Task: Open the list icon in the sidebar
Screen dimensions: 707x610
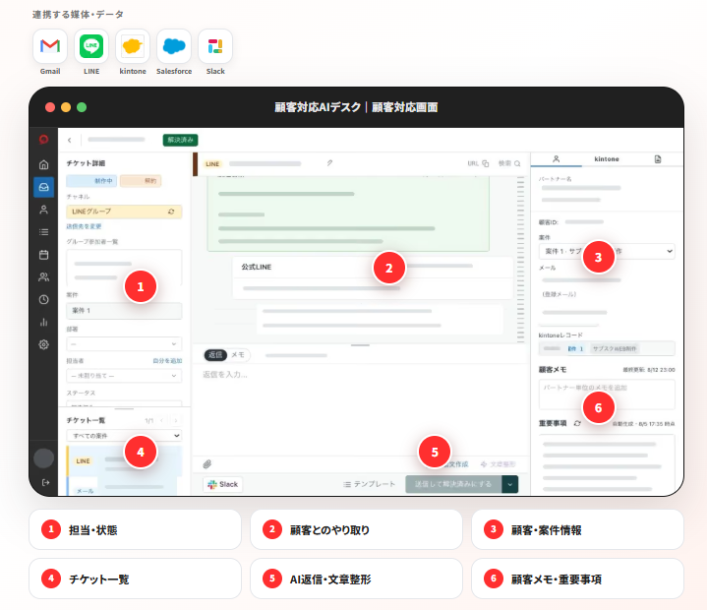Action: pos(43,232)
